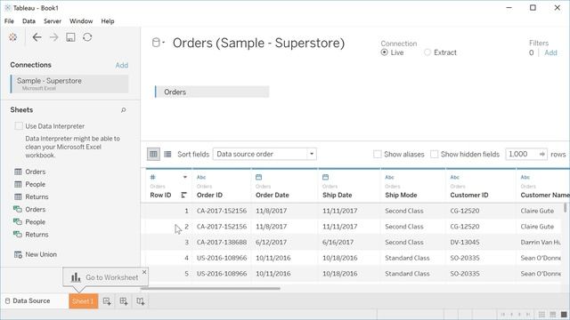Click the Ship Mode column header
The height and width of the screenshot is (320, 570).
pos(402,195)
